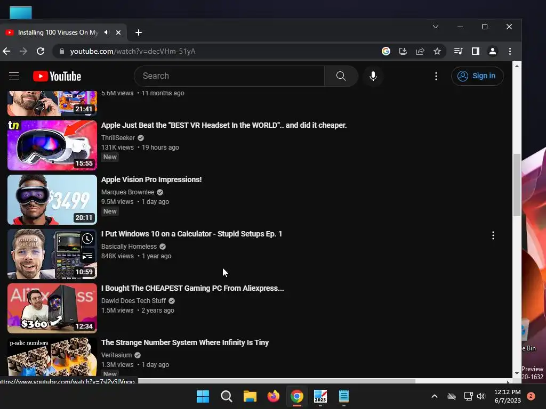Click the scrollbar up arrow
The image size is (546, 409).
[x=517, y=66]
